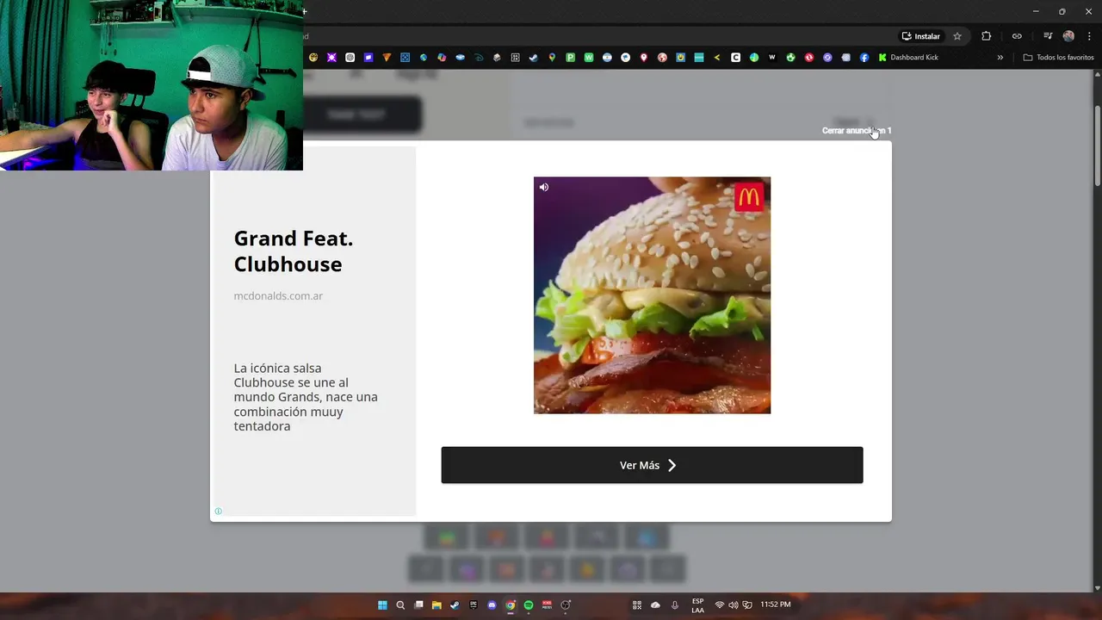
Task: Open the media controls toolbar icon
Action: [x=1048, y=36]
